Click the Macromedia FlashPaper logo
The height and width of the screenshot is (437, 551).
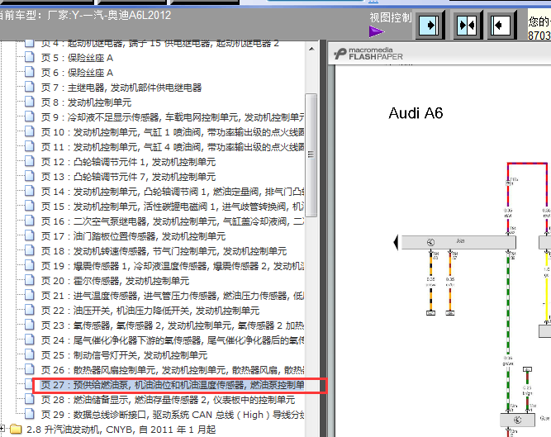[368, 54]
